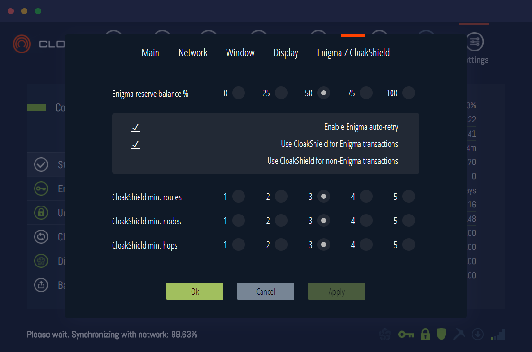The image size is (532, 352).
Task: Set Enigma reserve balance to 75
Action: pyautogui.click(x=366, y=93)
